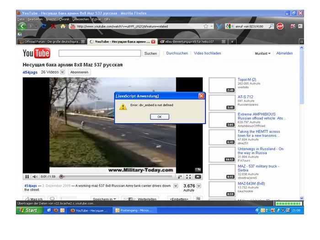The width and height of the screenshot is (320, 240).
Task: Open the Topol-M (2) related video
Action: coord(247,80)
